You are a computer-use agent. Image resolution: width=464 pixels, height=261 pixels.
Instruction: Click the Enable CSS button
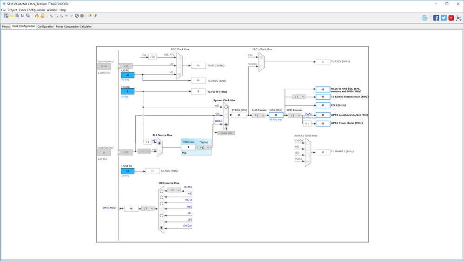[226, 133]
